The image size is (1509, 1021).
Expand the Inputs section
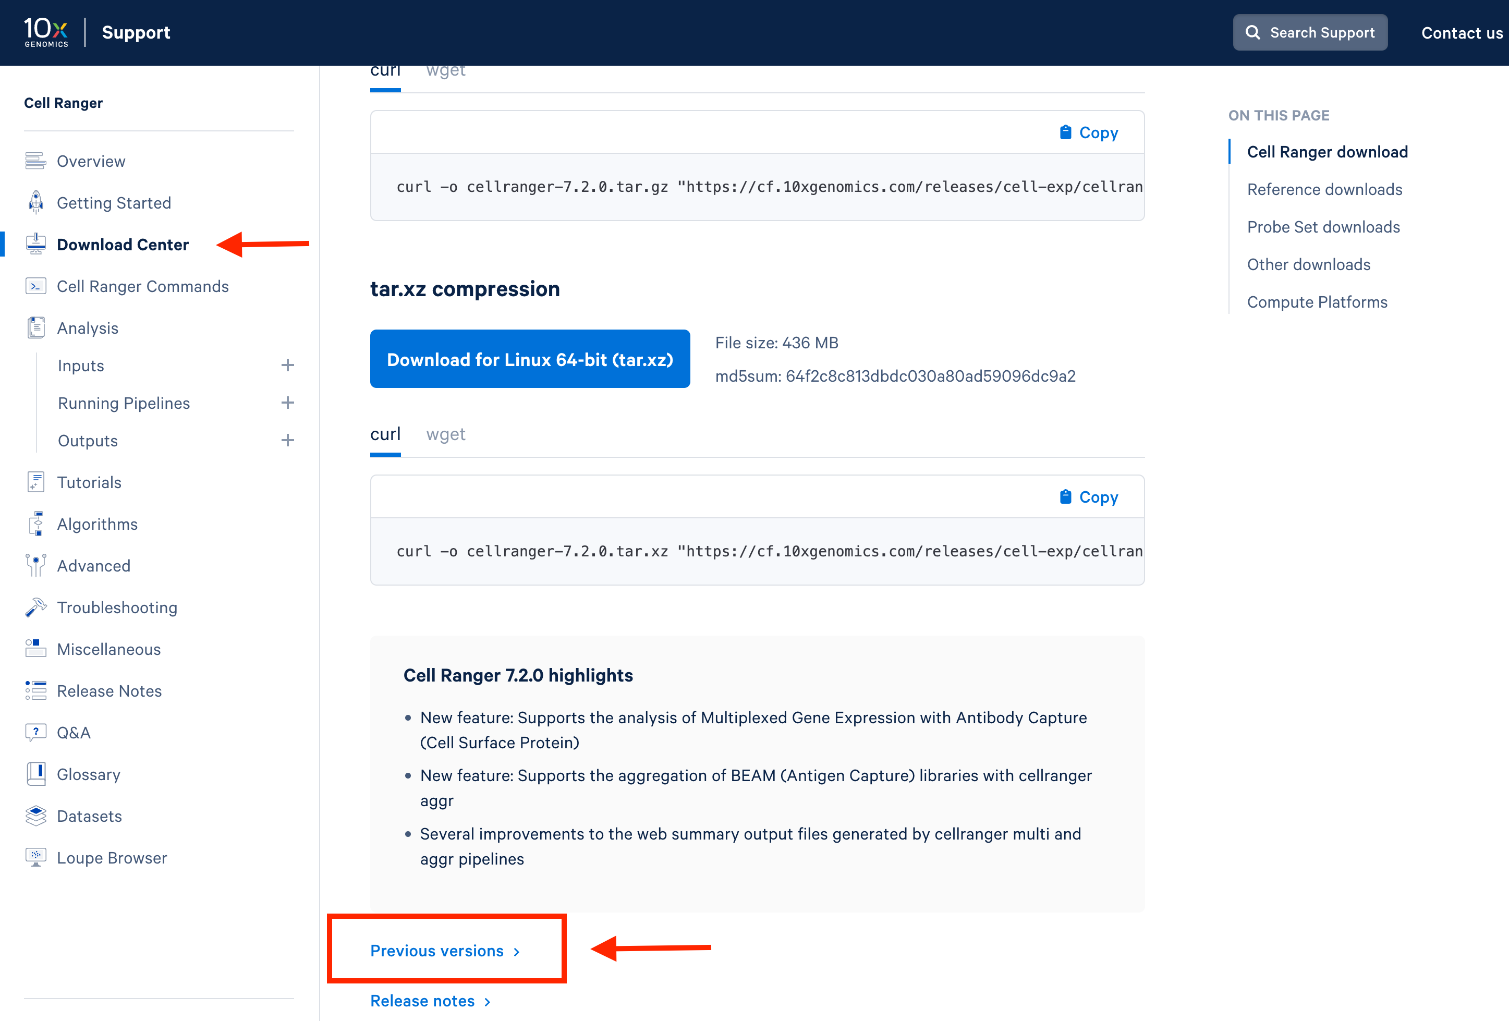coord(288,366)
